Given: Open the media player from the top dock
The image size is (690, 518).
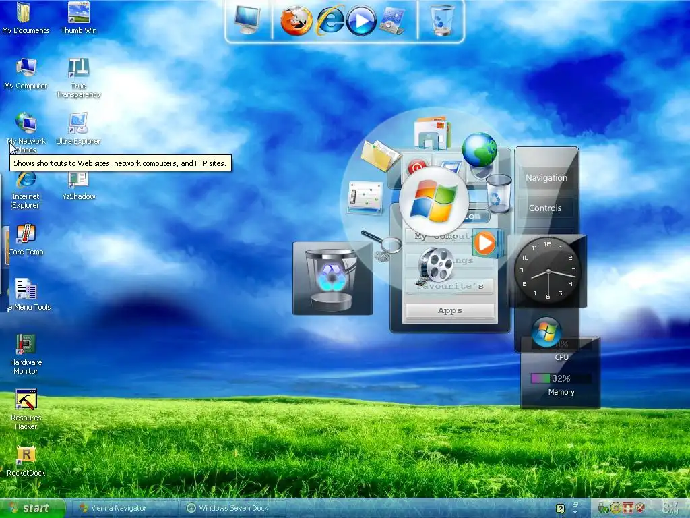Looking at the screenshot, I should point(361,20).
